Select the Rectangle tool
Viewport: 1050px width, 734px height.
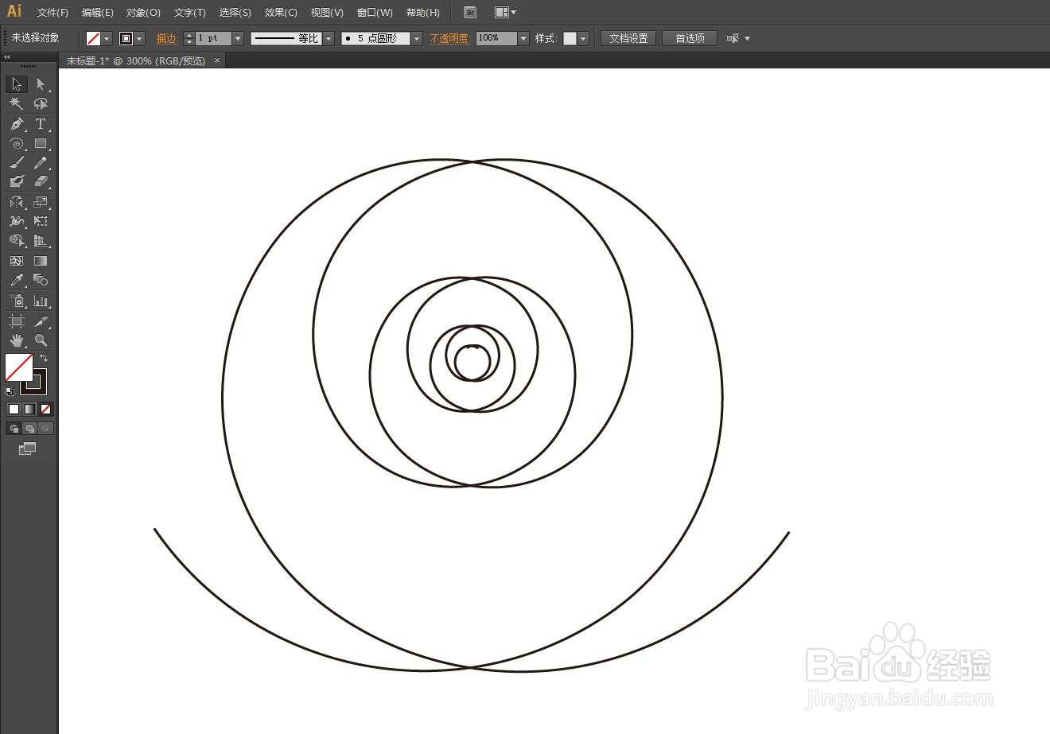(41, 144)
